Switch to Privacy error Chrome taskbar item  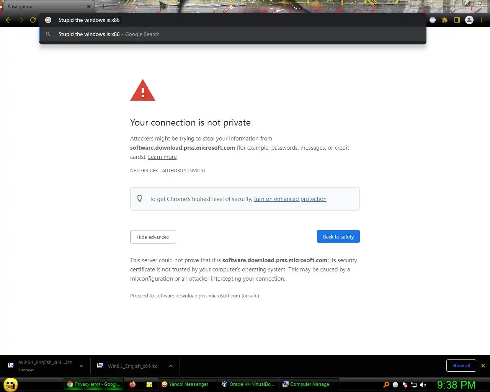tap(94, 384)
